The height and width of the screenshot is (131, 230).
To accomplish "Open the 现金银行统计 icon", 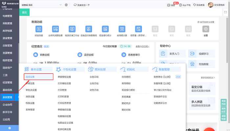I will 105,29.
